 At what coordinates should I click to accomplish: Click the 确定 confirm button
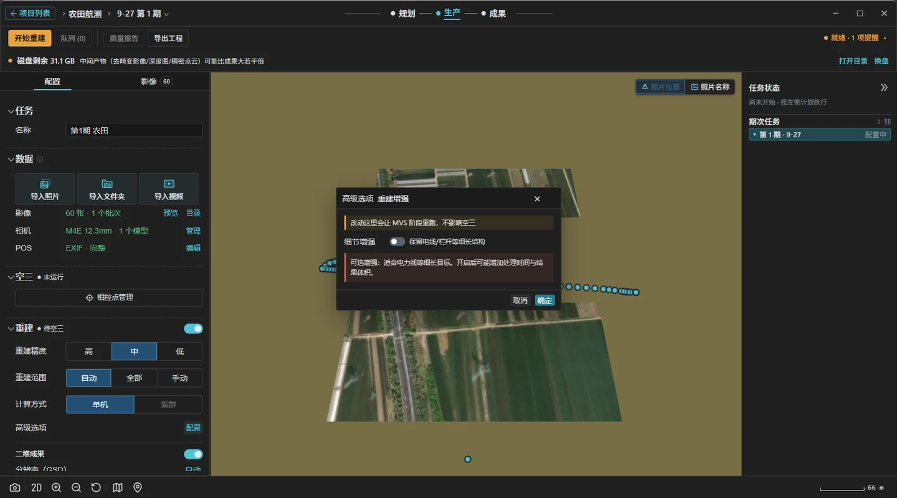[x=544, y=300]
